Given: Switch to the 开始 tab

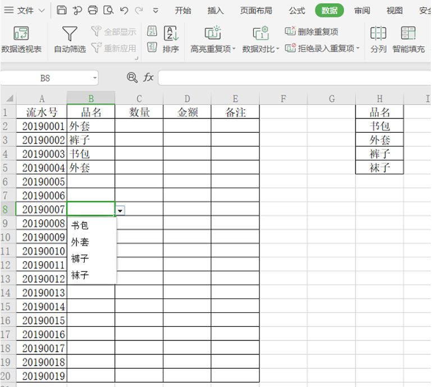Looking at the screenshot, I should [x=183, y=11].
